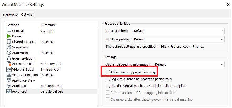Click the VMware Tools icon
This screenshot has width=232, height=108.
coord(9,69)
